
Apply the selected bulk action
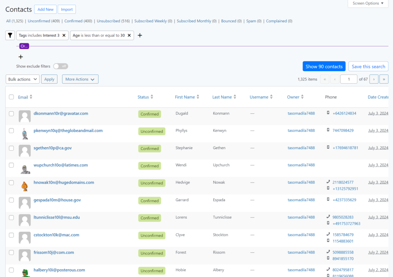[x=49, y=79]
